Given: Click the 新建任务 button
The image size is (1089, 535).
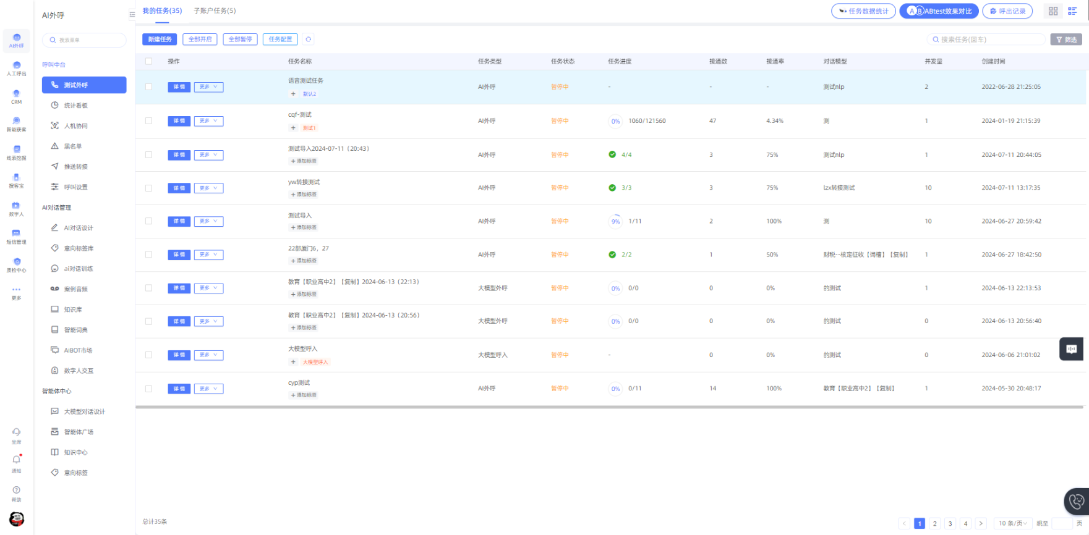Looking at the screenshot, I should 160,40.
